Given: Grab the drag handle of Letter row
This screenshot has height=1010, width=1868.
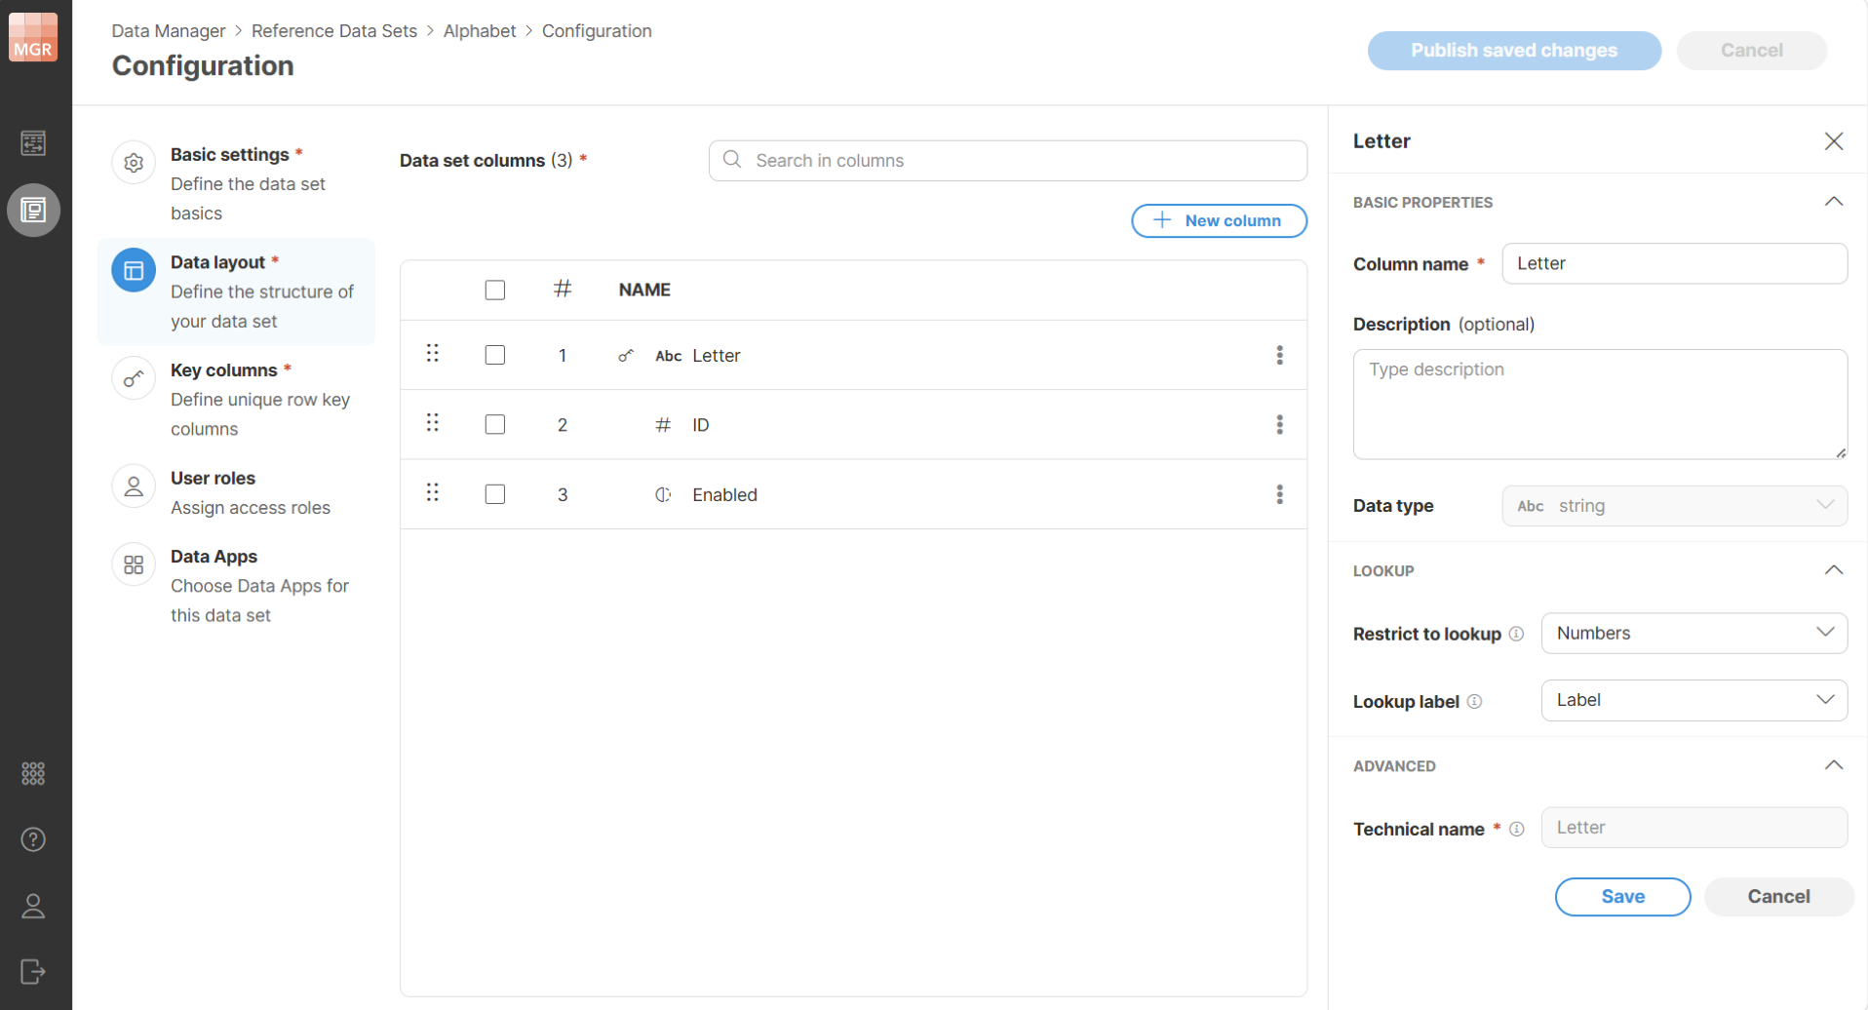Looking at the screenshot, I should point(433,354).
